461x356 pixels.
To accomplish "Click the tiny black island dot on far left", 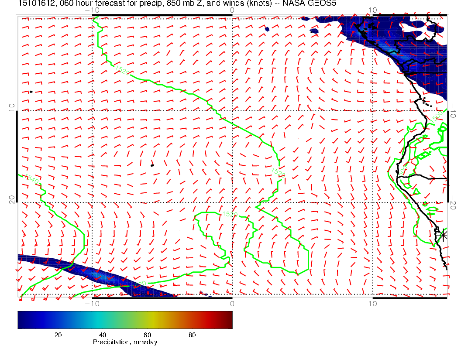I will (31, 92).
